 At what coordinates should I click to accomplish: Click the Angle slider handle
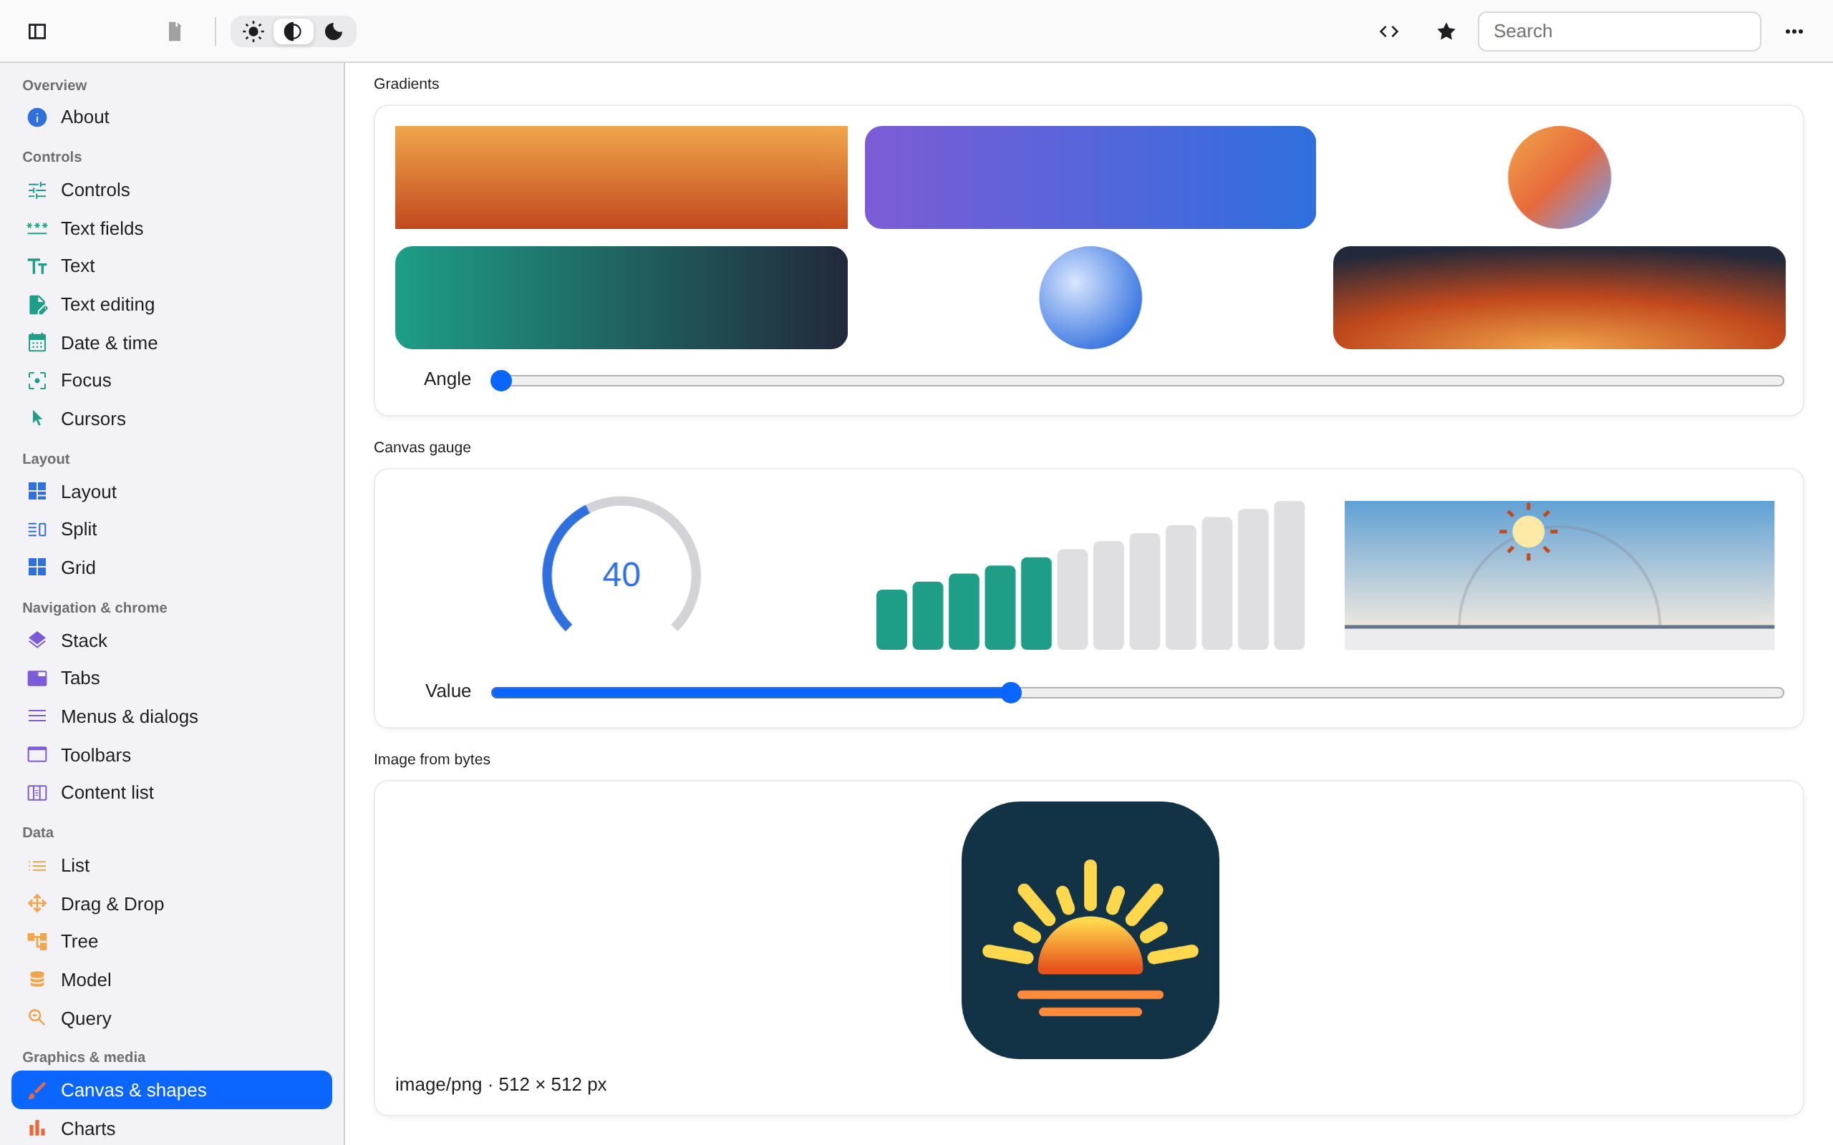500,380
